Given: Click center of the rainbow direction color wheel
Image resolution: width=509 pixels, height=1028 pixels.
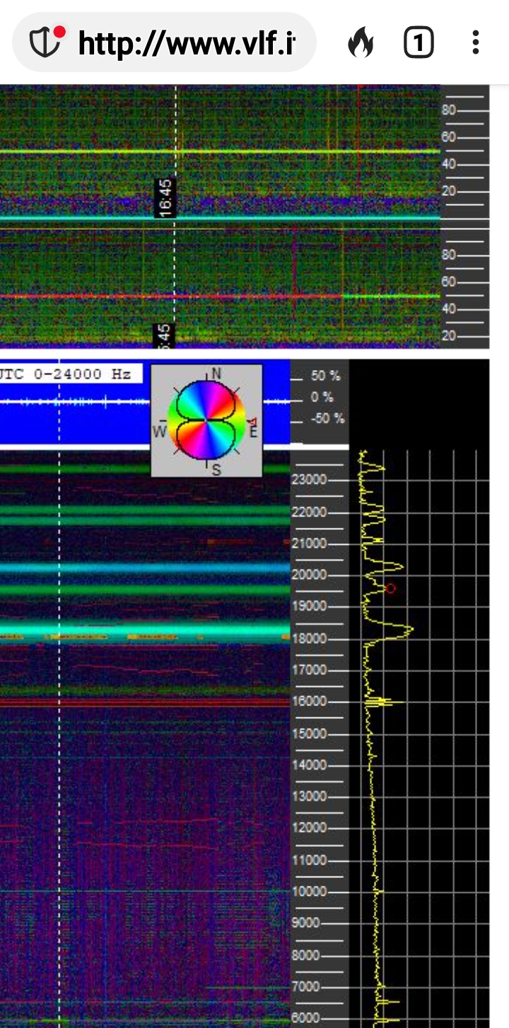Looking at the screenshot, I should [x=206, y=422].
